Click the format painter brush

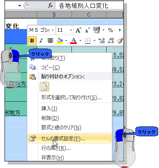(x=120, y=41)
